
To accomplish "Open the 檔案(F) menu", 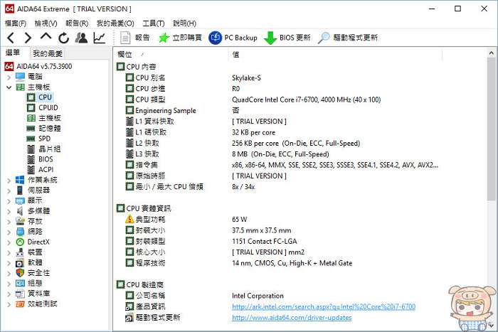I will tap(16, 23).
